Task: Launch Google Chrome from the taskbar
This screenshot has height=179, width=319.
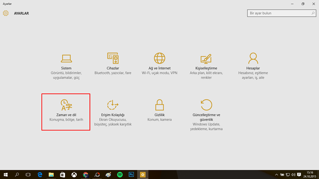Action: click(85, 175)
